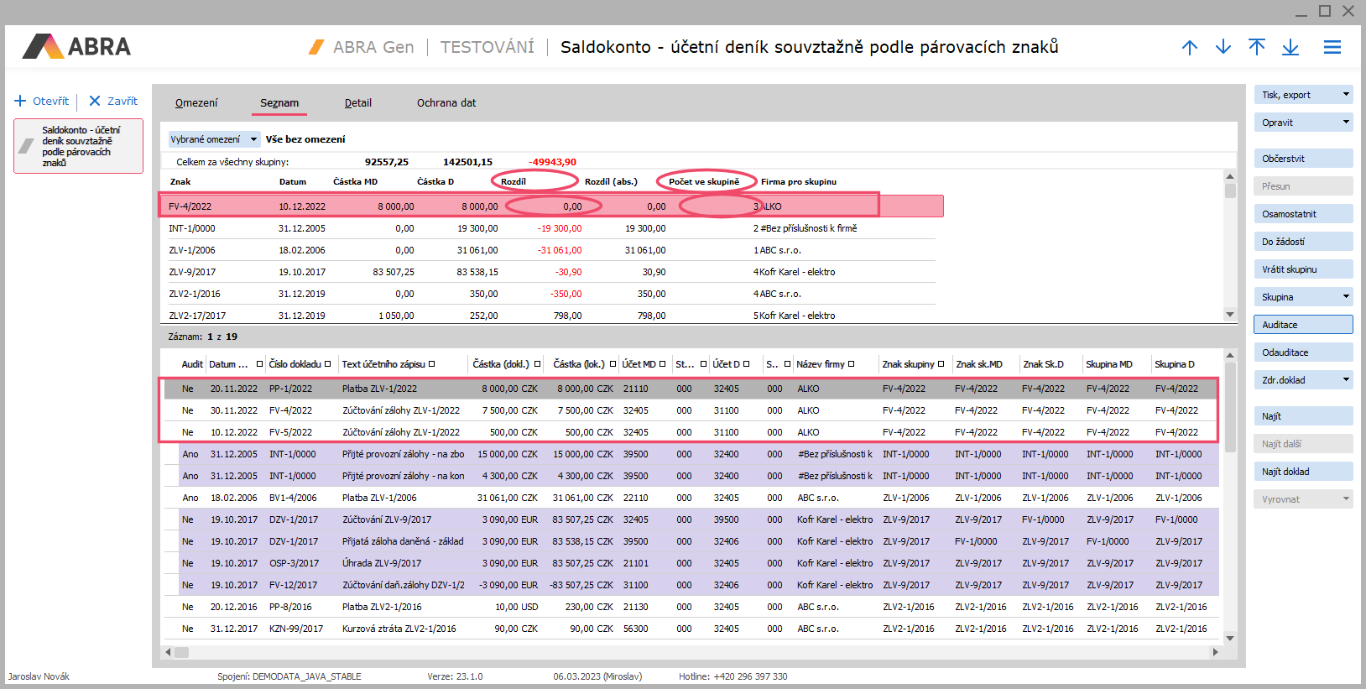Switch to the Detail tab
Viewport: 1366px width, 689px height.
(x=357, y=102)
